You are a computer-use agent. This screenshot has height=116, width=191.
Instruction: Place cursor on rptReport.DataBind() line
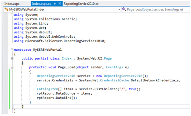coord(57,98)
